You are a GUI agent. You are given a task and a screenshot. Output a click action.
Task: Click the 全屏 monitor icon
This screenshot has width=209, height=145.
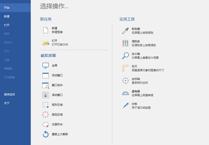pyautogui.click(x=46, y=66)
